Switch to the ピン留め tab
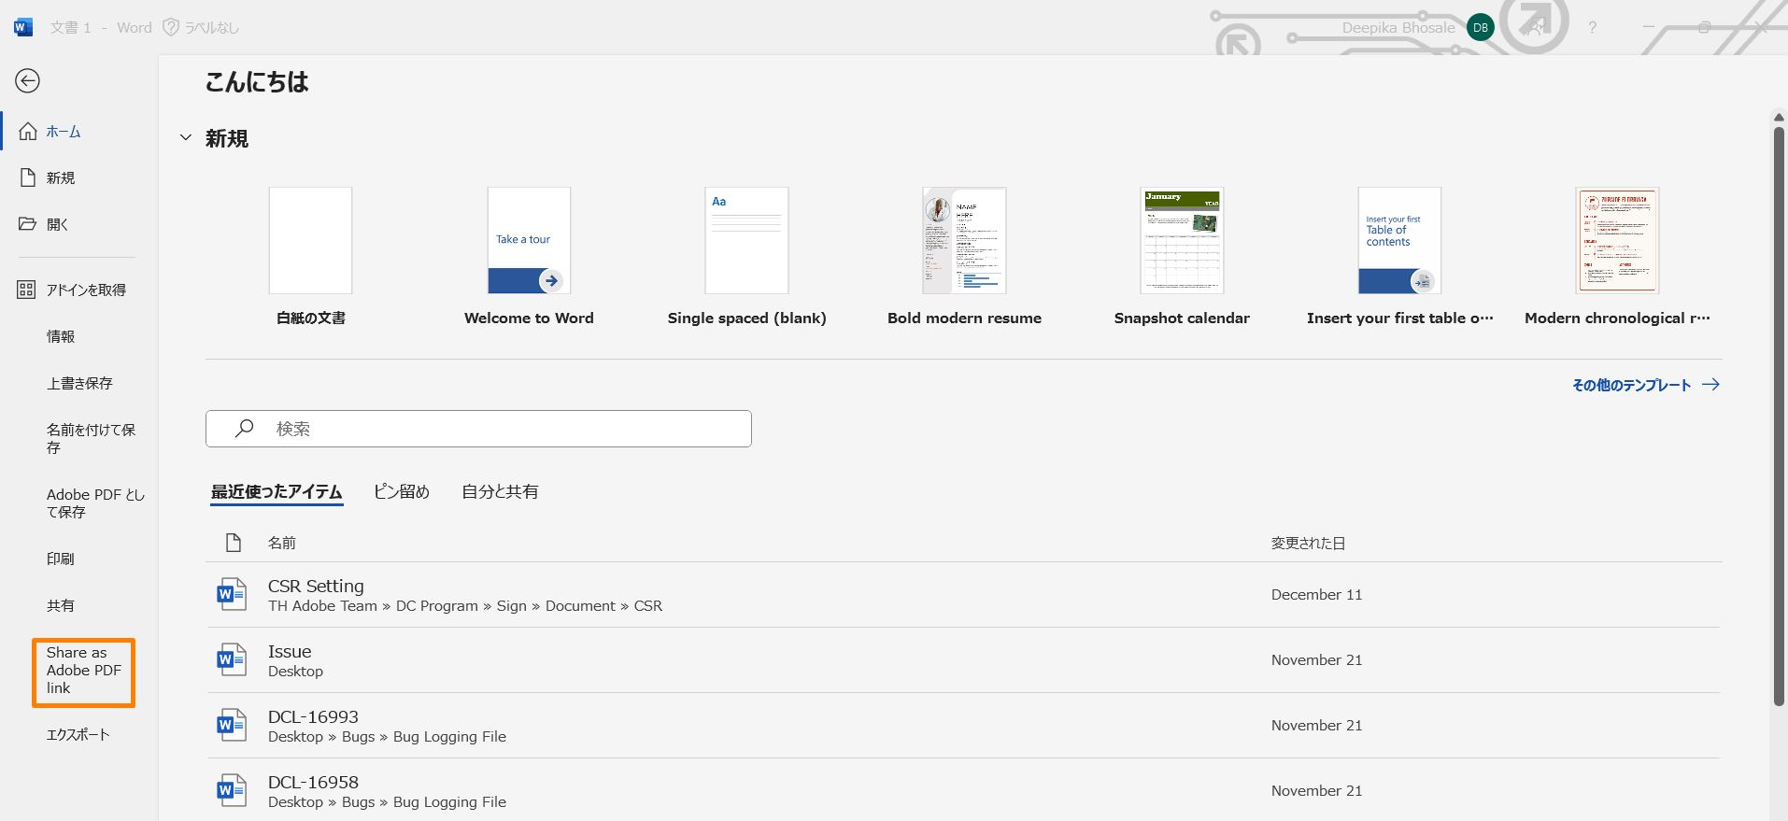The image size is (1788, 821). [402, 491]
